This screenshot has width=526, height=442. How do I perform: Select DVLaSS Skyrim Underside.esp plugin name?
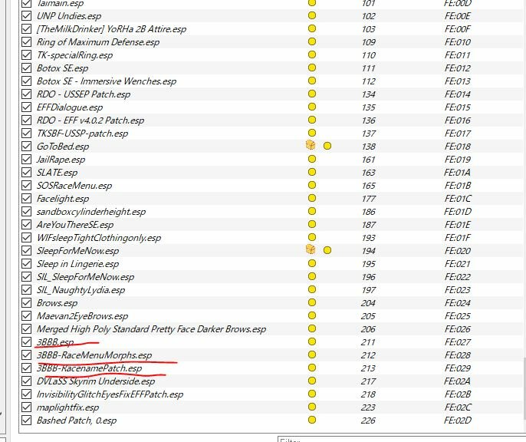coord(96,381)
